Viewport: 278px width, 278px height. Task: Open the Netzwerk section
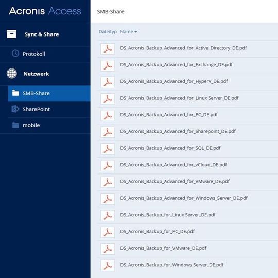[x=45, y=74]
